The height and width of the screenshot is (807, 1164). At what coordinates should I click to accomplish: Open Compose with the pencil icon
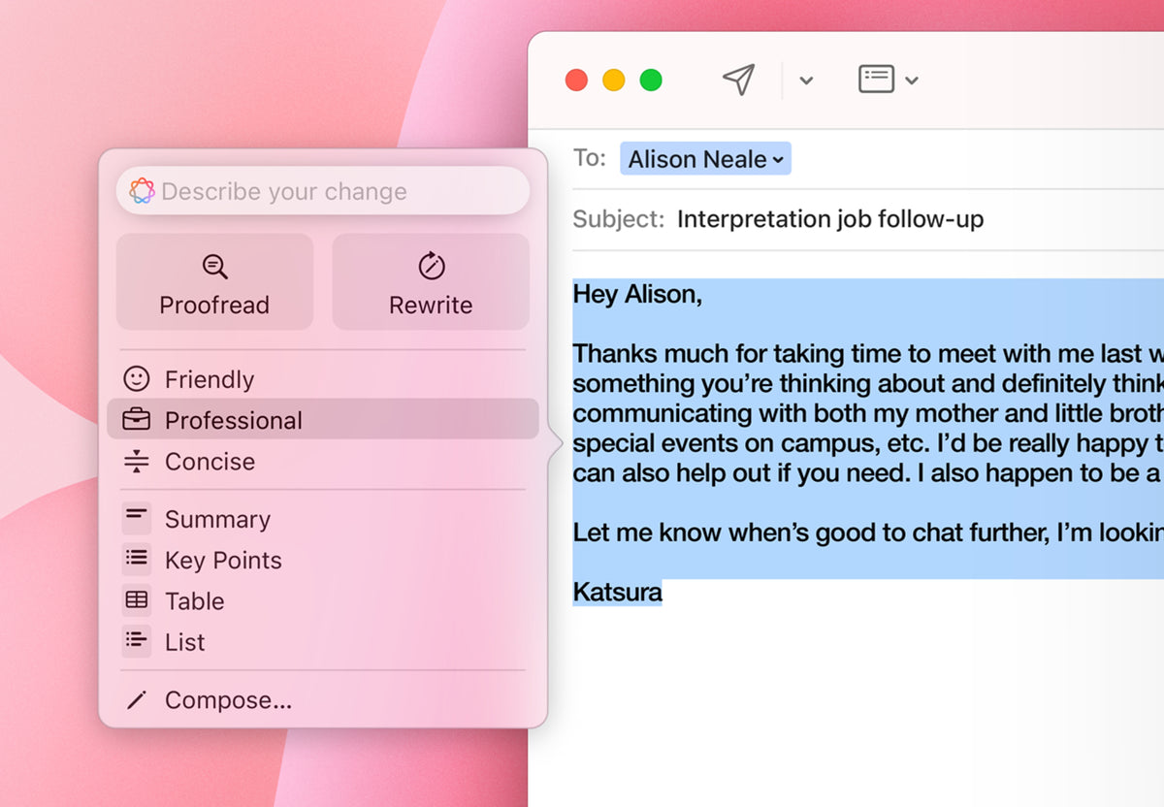coord(137,699)
